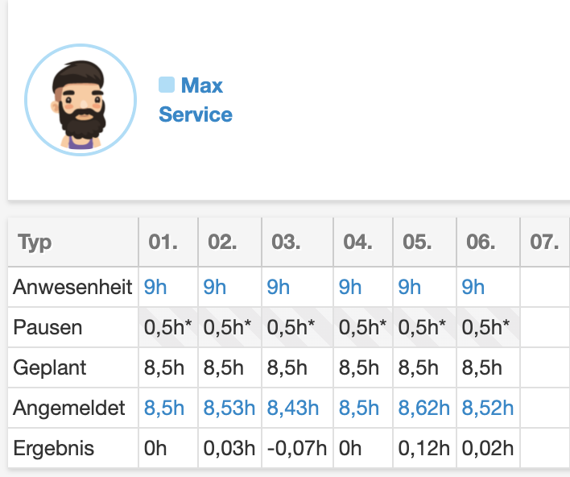Screen dimensions: 570x477
Task: Select the 07. day column header
Action: point(544,243)
